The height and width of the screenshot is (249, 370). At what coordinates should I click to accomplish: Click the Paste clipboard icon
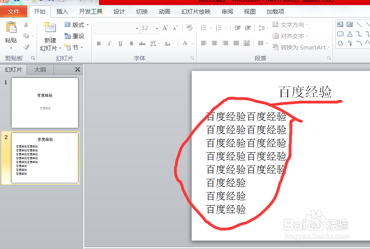pyautogui.click(x=11, y=27)
